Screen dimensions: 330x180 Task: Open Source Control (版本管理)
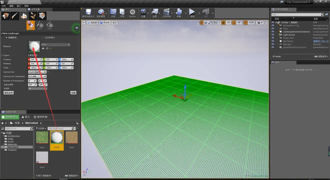pyautogui.click(x=101, y=13)
